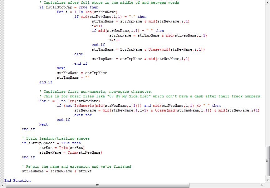Click the line 'strNewName = strNewName & strExt'

[57, 171]
